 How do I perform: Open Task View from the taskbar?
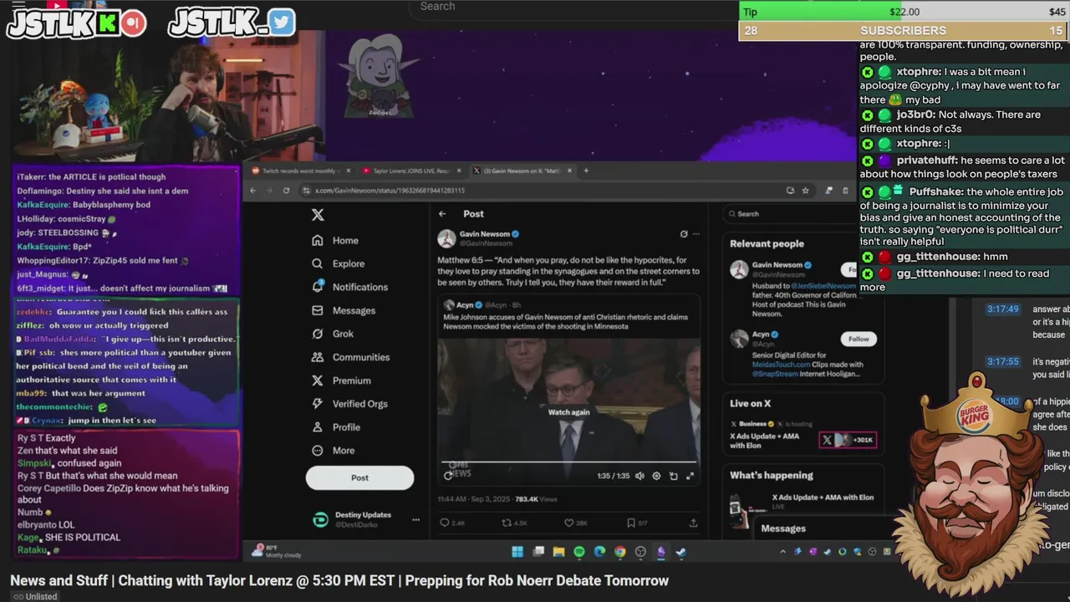[538, 552]
